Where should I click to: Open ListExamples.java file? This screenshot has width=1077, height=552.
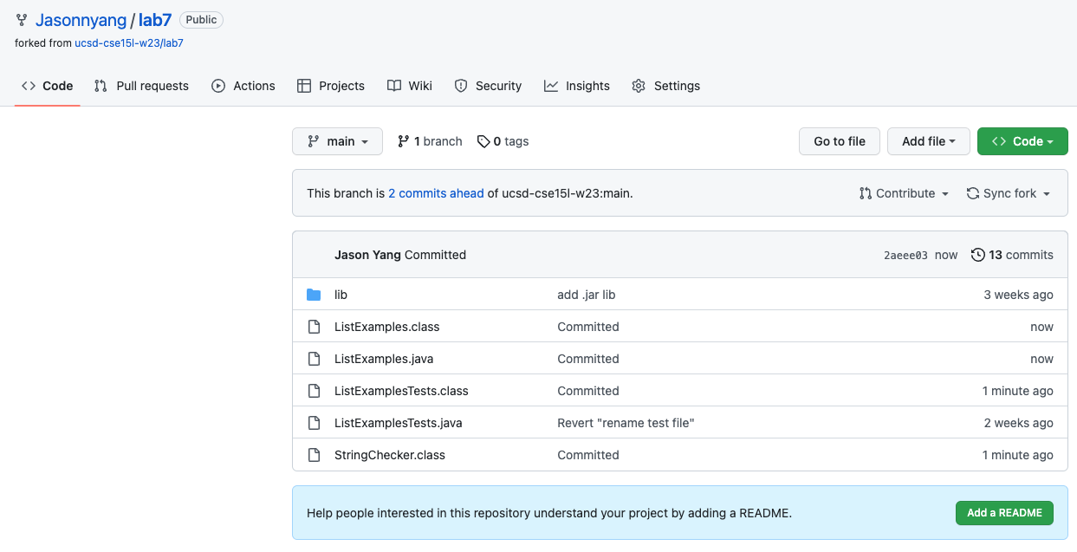point(384,359)
